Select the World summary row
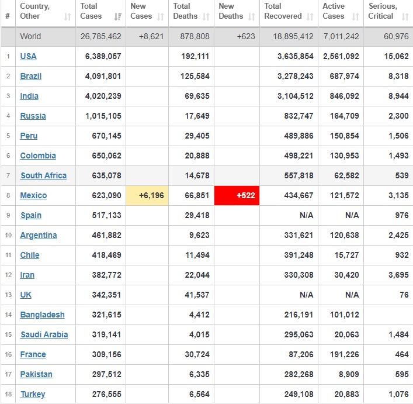 (30, 36)
